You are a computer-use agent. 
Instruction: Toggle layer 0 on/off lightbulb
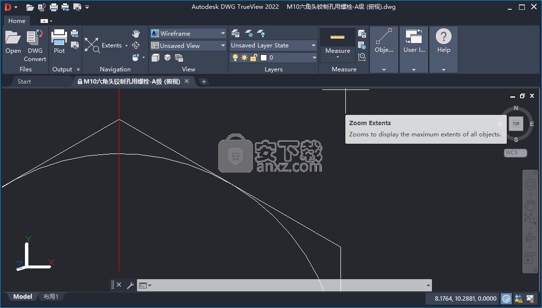[x=235, y=57]
